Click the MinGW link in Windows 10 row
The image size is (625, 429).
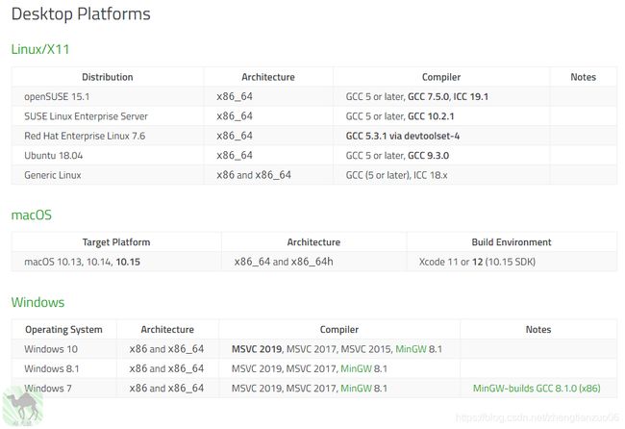point(411,349)
